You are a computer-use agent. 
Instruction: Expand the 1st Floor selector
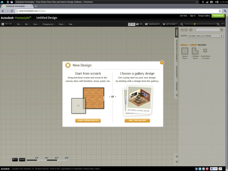click(x=170, y=24)
